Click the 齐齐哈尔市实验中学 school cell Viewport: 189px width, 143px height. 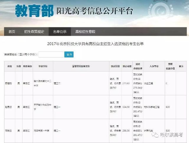[43, 107]
